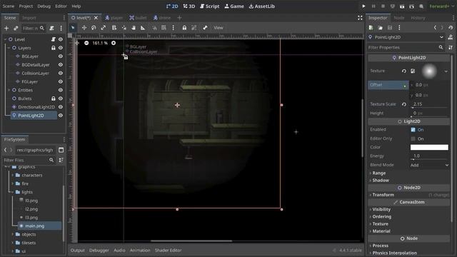Select the Pan Mode hand tool
The width and height of the screenshot is (457, 257).
(134, 28)
